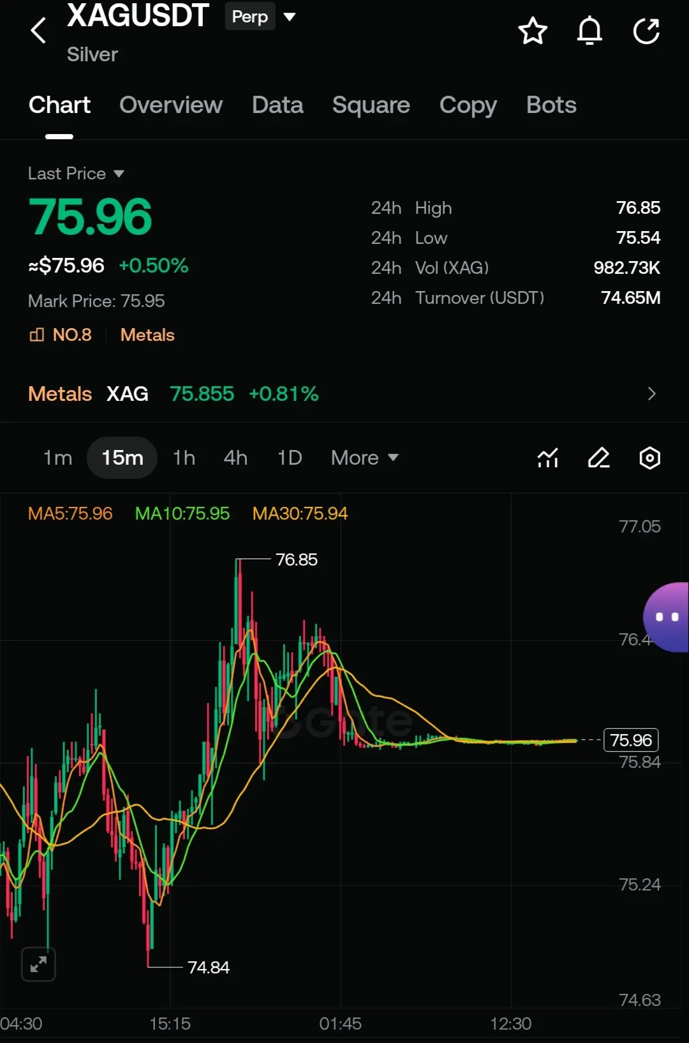Tap the MA30:75.94 indicator label
689x1043 pixels.
[x=300, y=513]
